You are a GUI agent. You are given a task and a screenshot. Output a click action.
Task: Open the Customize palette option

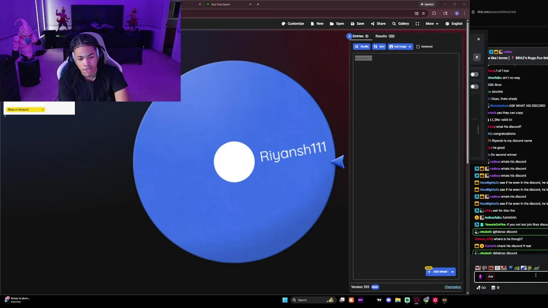pos(293,24)
